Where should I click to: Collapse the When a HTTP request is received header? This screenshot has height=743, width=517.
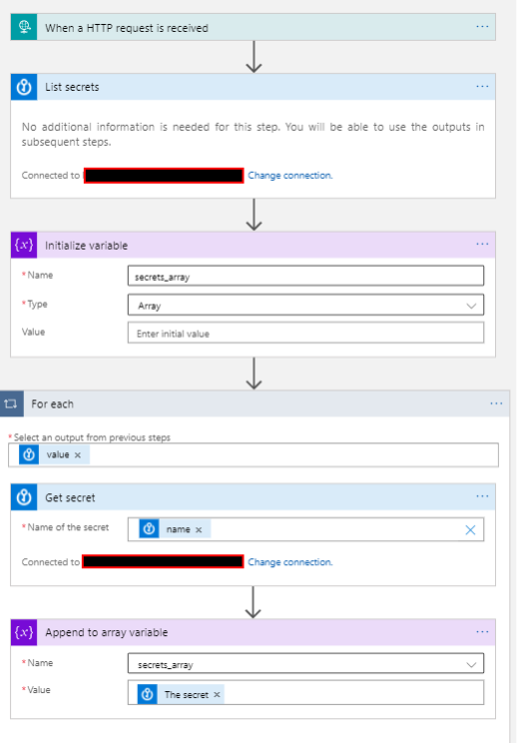254,28
